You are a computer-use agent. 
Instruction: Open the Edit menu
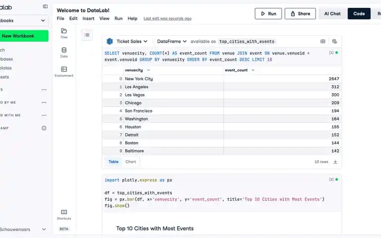click(x=73, y=18)
